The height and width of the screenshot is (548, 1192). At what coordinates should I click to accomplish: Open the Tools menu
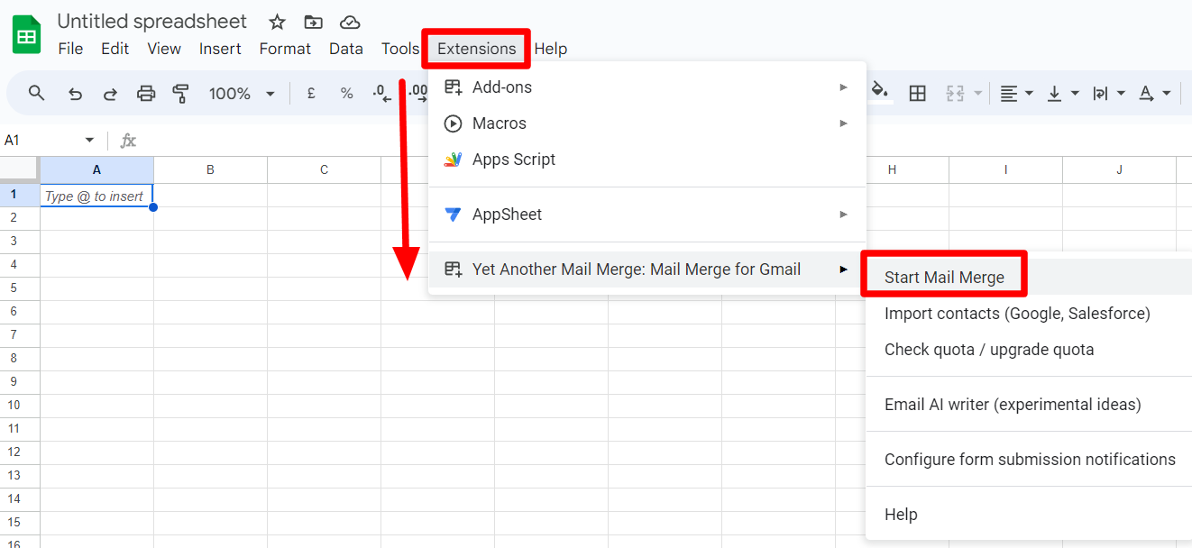tap(400, 49)
